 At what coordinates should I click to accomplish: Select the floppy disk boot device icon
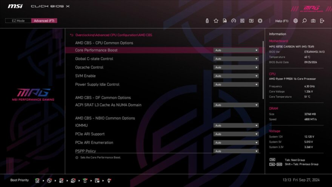[97, 181]
